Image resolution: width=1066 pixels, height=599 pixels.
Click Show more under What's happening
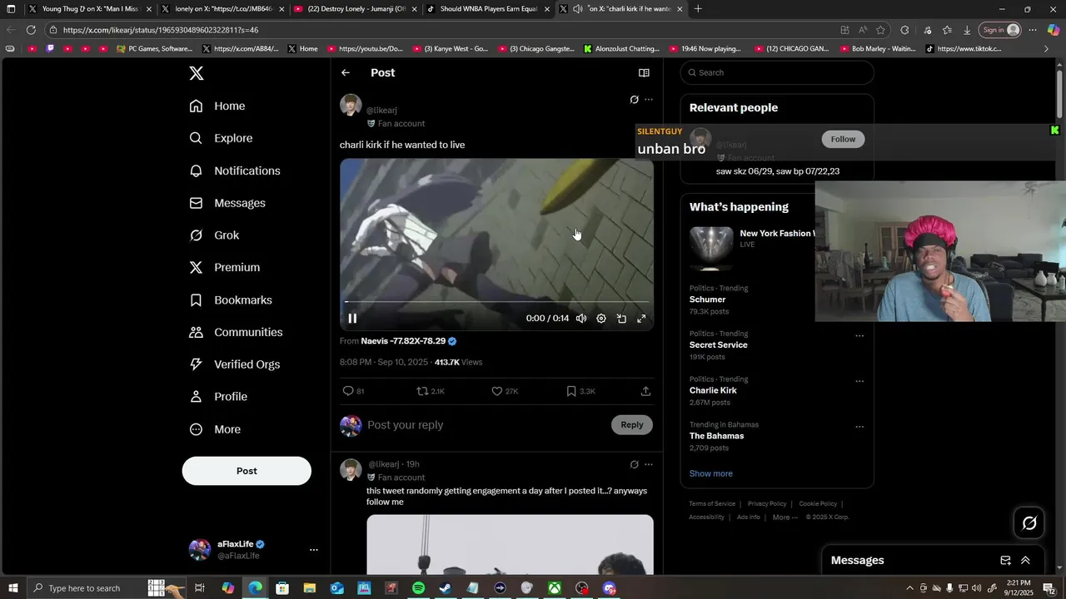point(710,473)
